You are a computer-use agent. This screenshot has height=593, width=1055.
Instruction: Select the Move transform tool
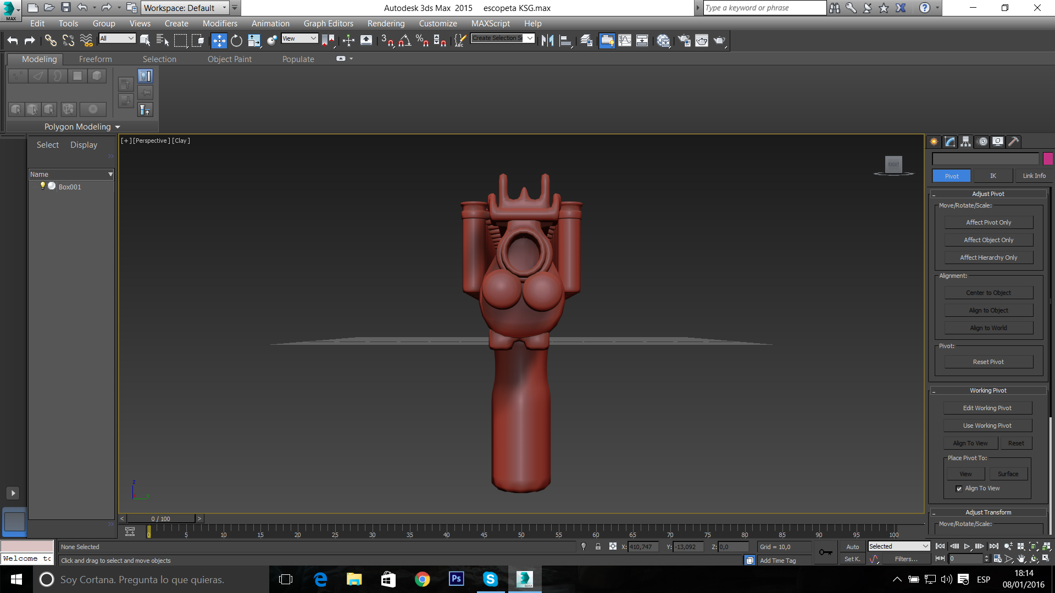(x=219, y=41)
